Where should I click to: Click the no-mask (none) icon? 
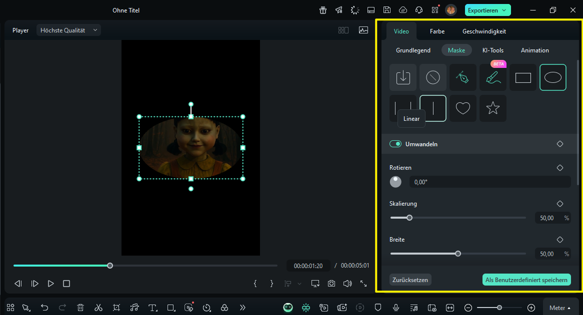click(x=432, y=77)
